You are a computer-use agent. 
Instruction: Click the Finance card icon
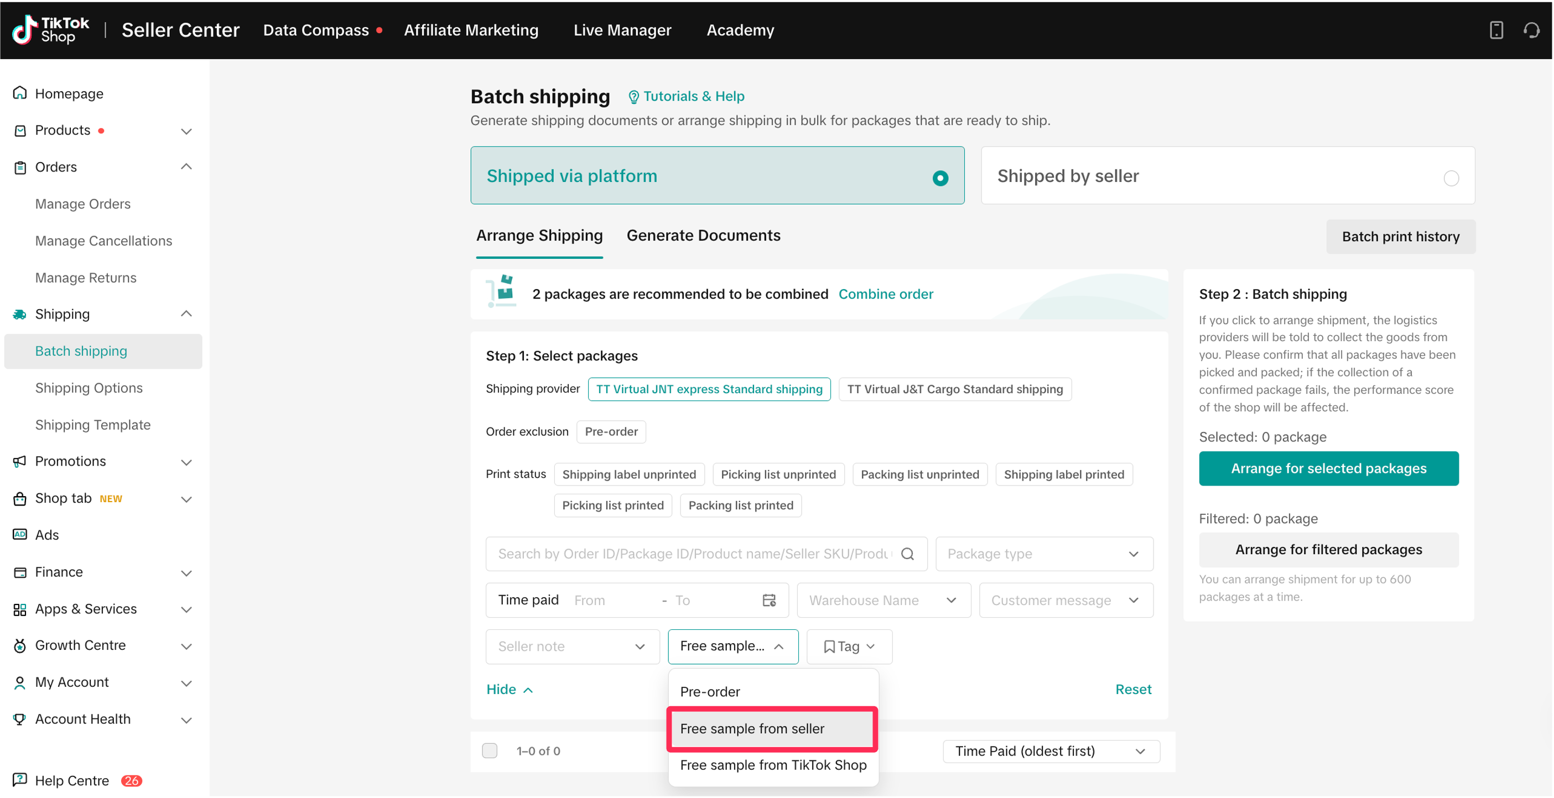coord(20,572)
